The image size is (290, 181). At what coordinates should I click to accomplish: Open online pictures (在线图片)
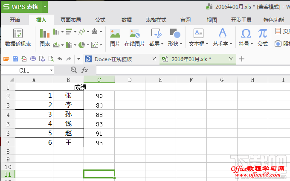click(135, 38)
